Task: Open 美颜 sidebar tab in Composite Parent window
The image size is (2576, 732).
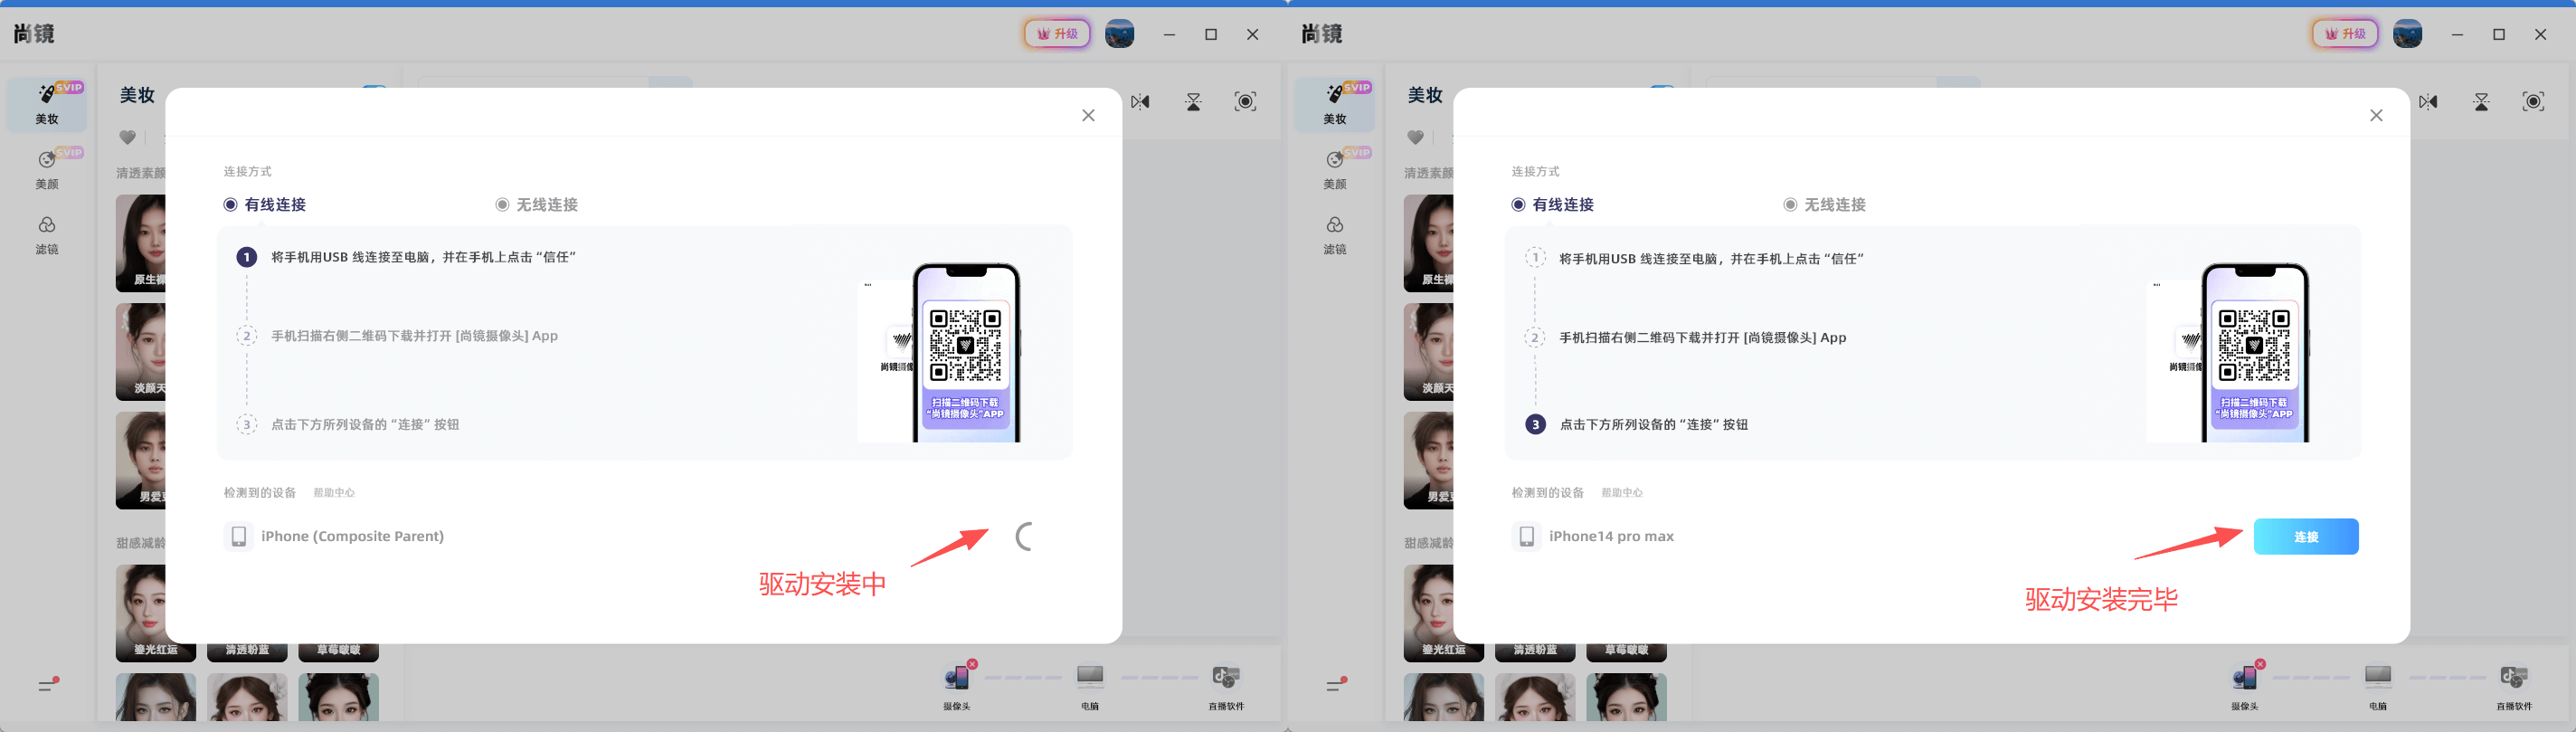Action: (47, 169)
